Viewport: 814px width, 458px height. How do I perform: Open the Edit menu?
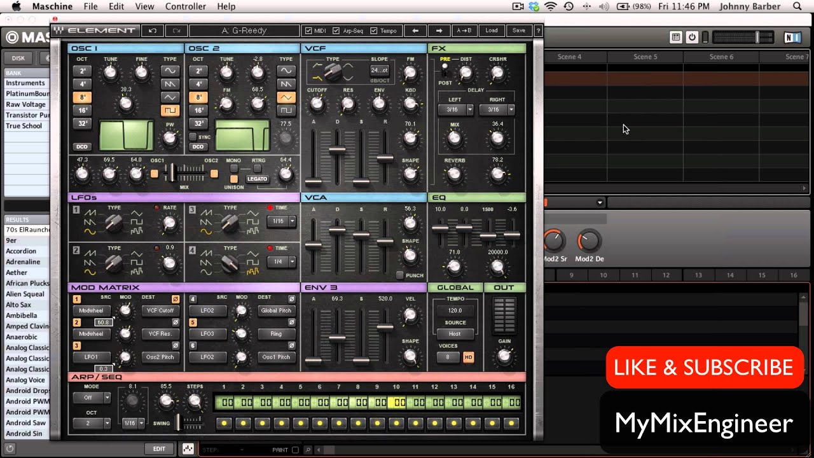(x=116, y=6)
